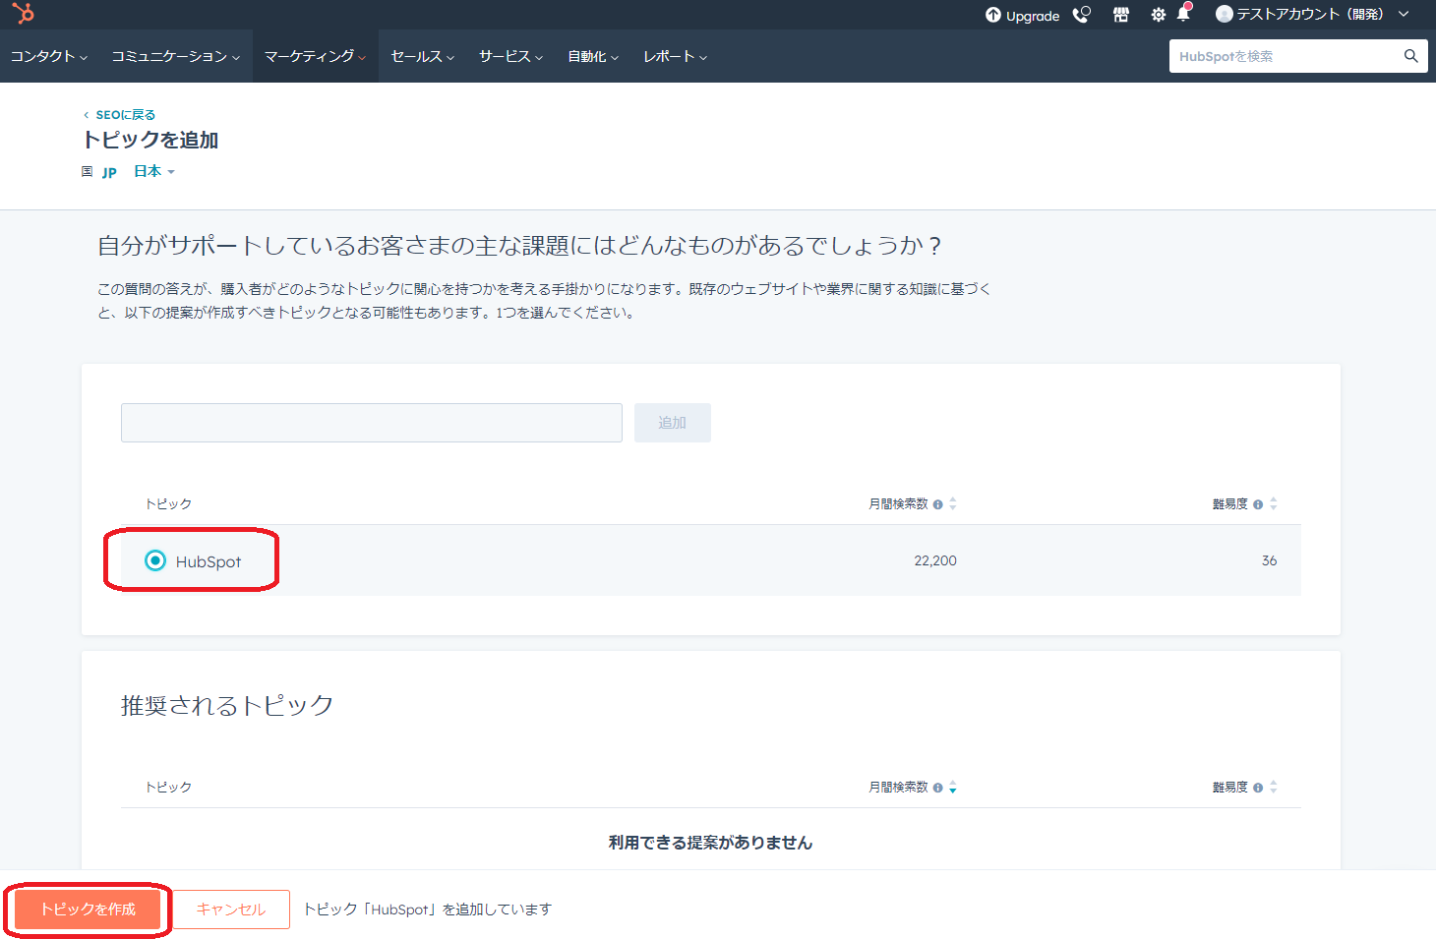Click the search magnifier icon
Viewport: 1436px width, 939px height.
pos(1410,56)
